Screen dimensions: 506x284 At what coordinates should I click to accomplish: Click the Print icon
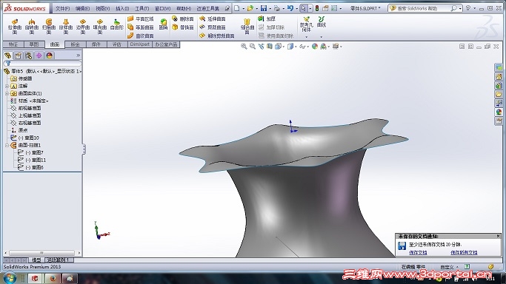click(x=276, y=8)
